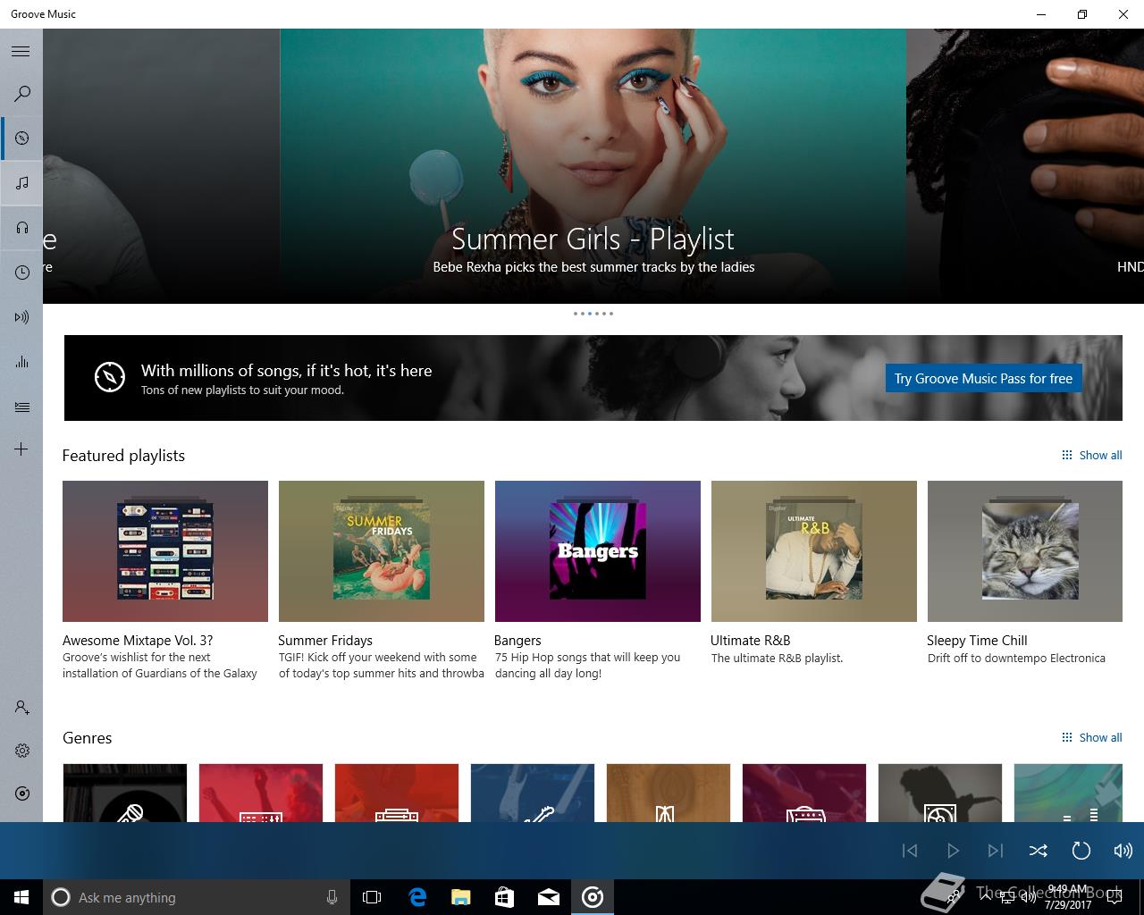Open the hamburger navigation menu
Screen dimensions: 1144x915
coord(21,51)
